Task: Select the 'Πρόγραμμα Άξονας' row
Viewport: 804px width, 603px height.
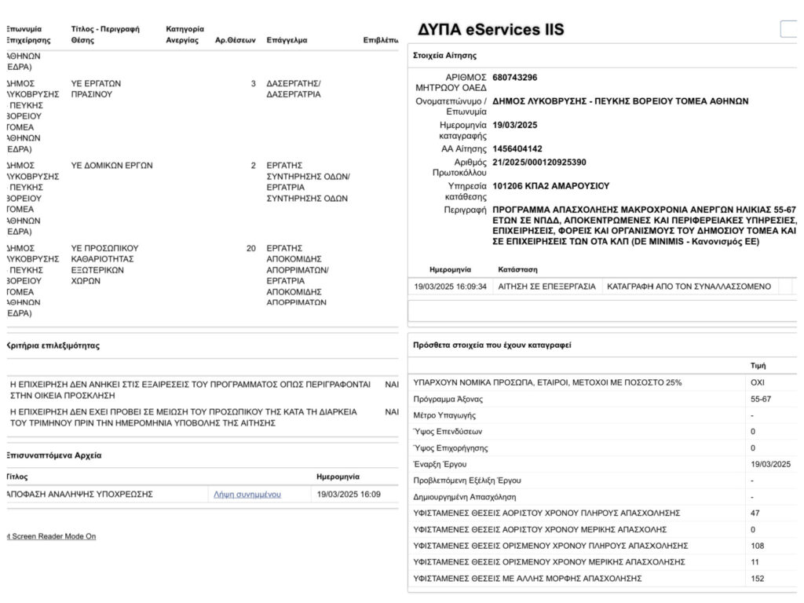Action: click(602, 399)
